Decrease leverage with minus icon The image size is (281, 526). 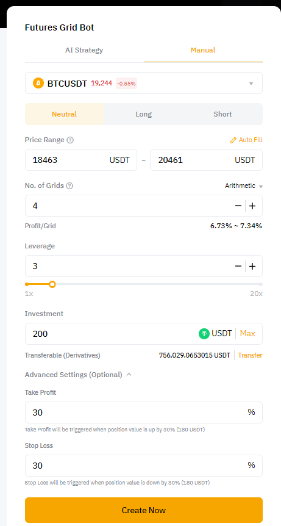[238, 266]
